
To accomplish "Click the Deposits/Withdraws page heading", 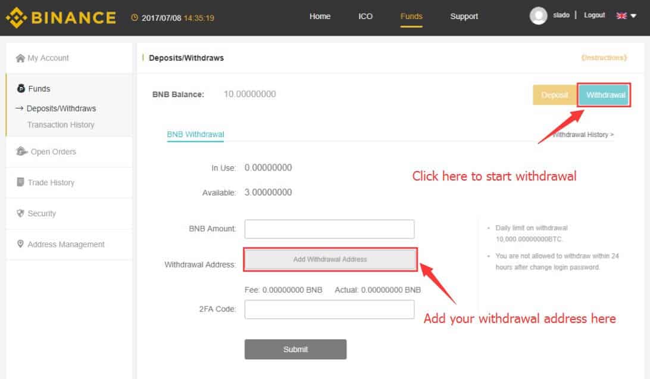I will 186,58.
